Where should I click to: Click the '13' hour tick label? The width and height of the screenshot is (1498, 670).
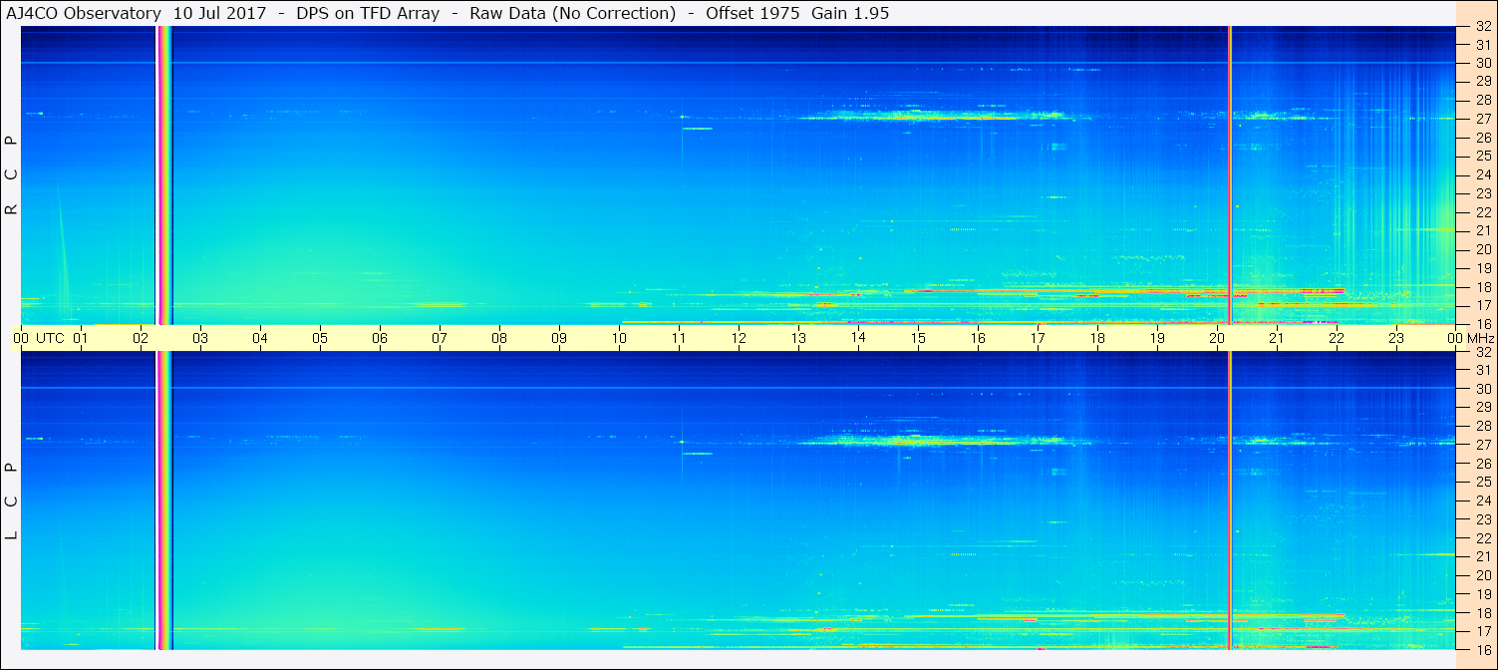798,338
